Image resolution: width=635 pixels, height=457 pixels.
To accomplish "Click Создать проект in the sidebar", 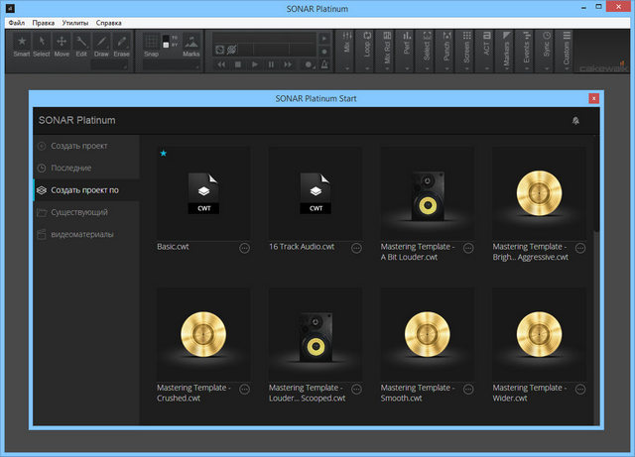I will pyautogui.click(x=79, y=146).
